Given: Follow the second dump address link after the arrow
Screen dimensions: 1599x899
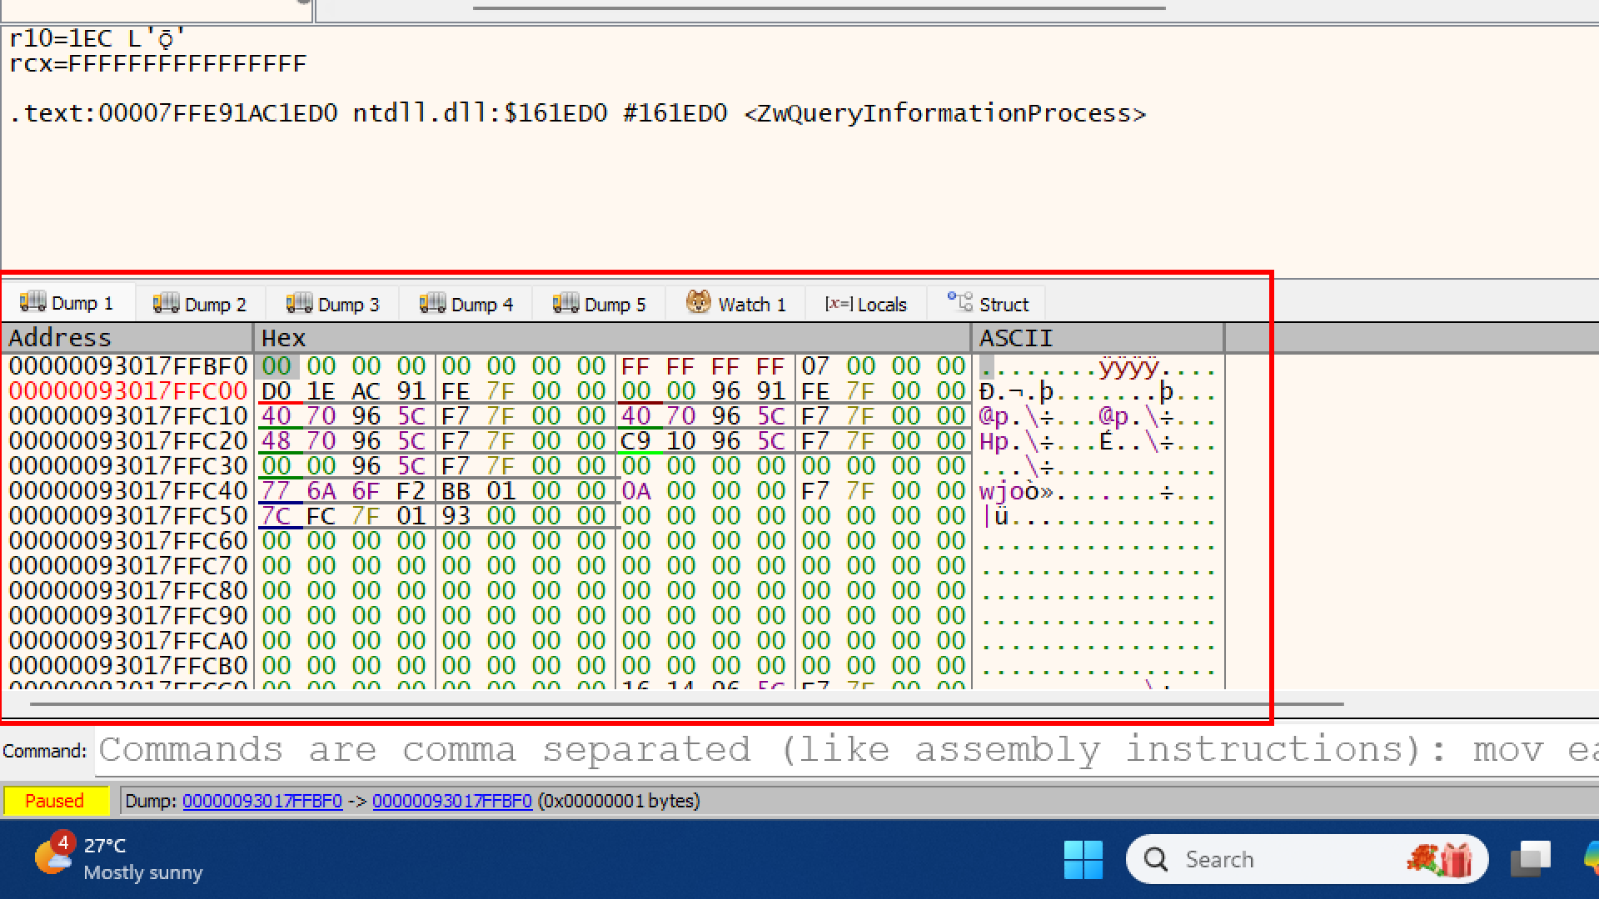Looking at the screenshot, I should (452, 801).
